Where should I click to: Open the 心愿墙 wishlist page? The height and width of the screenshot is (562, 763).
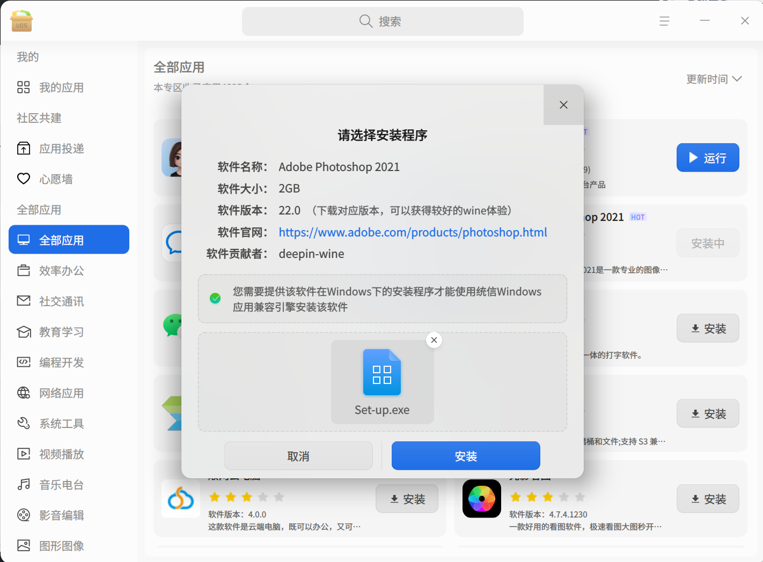point(69,179)
